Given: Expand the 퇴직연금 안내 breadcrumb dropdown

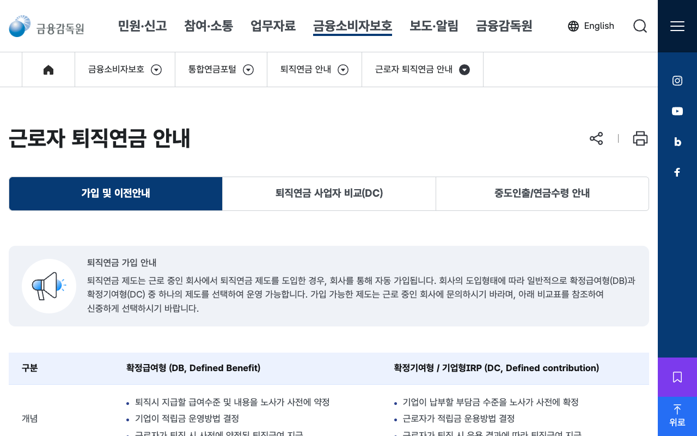Looking at the screenshot, I should [x=343, y=70].
